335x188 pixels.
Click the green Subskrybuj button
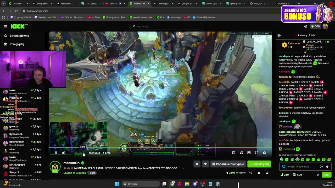tap(259, 164)
